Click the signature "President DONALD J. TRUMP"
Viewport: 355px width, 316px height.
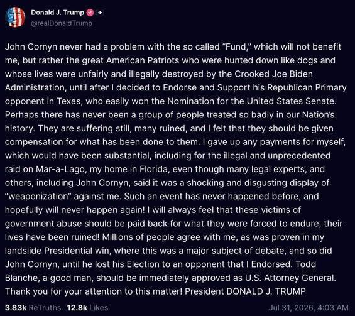245,291
